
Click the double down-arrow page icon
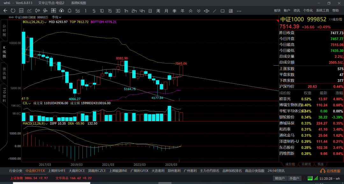198,11
